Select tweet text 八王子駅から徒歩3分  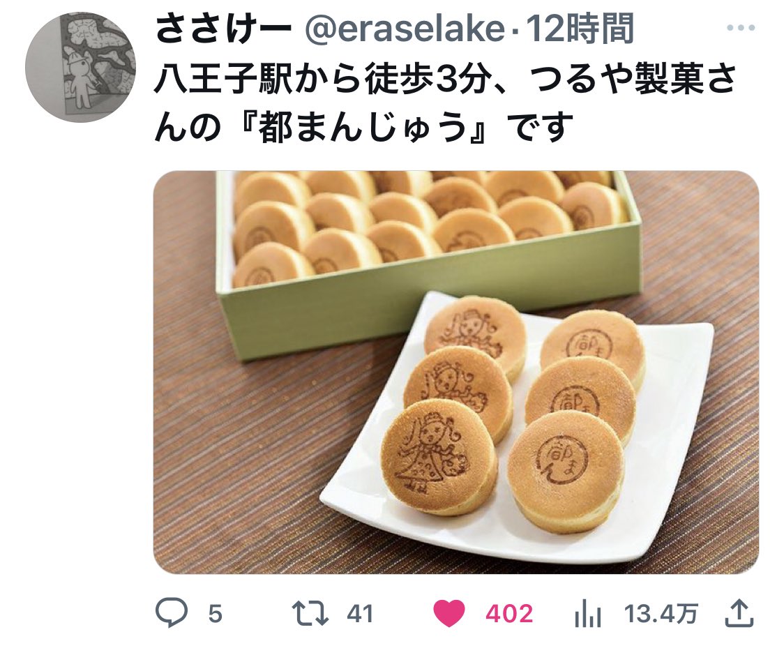click(320, 80)
